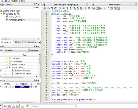Clear bookmarks via the green icon with red X
Screen dimensions: 138x109
point(78,8)
